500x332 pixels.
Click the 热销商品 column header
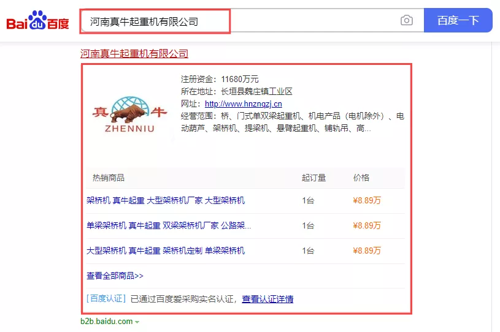[x=109, y=178]
